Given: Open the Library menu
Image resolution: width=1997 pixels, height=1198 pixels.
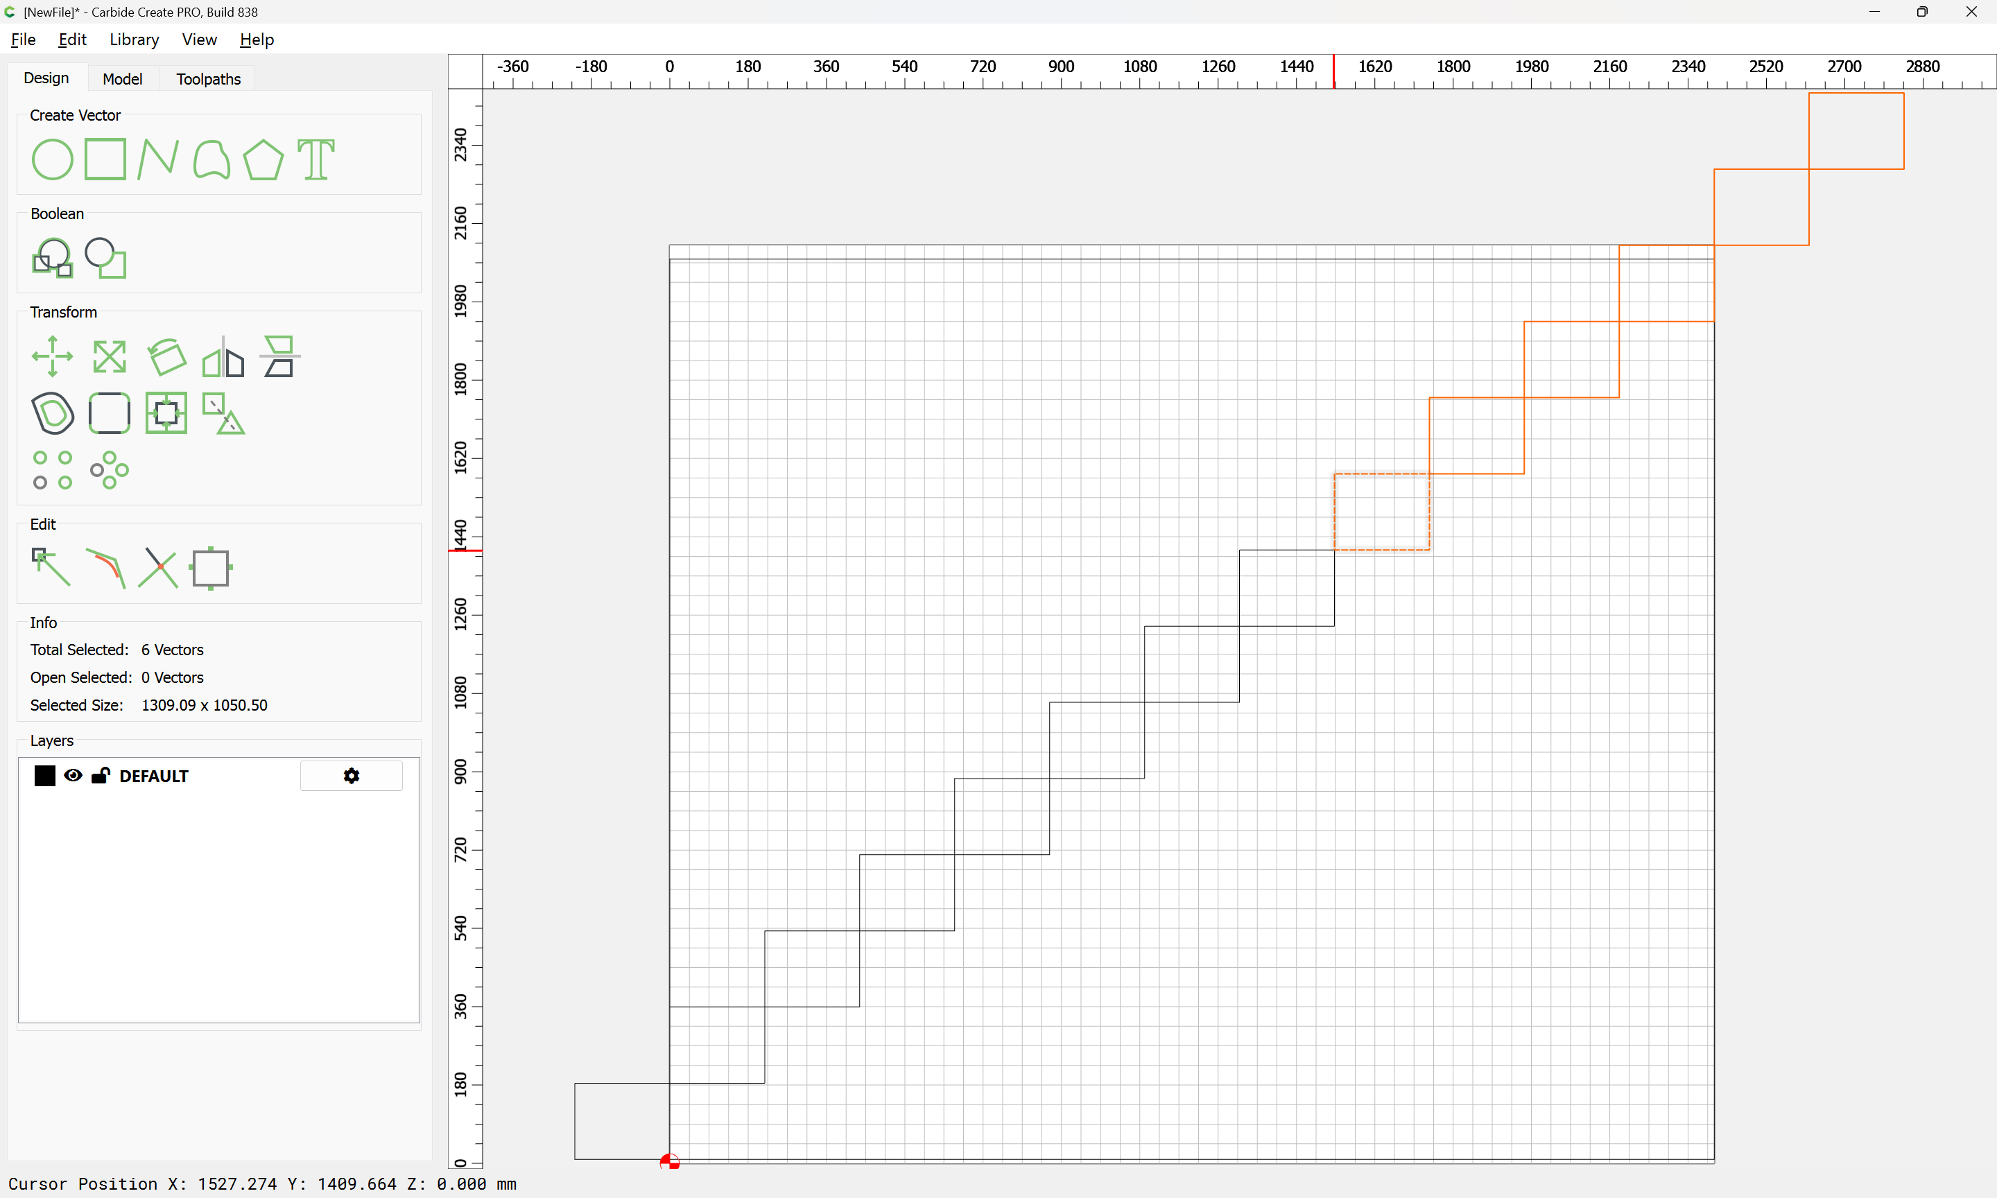Looking at the screenshot, I should click(134, 40).
